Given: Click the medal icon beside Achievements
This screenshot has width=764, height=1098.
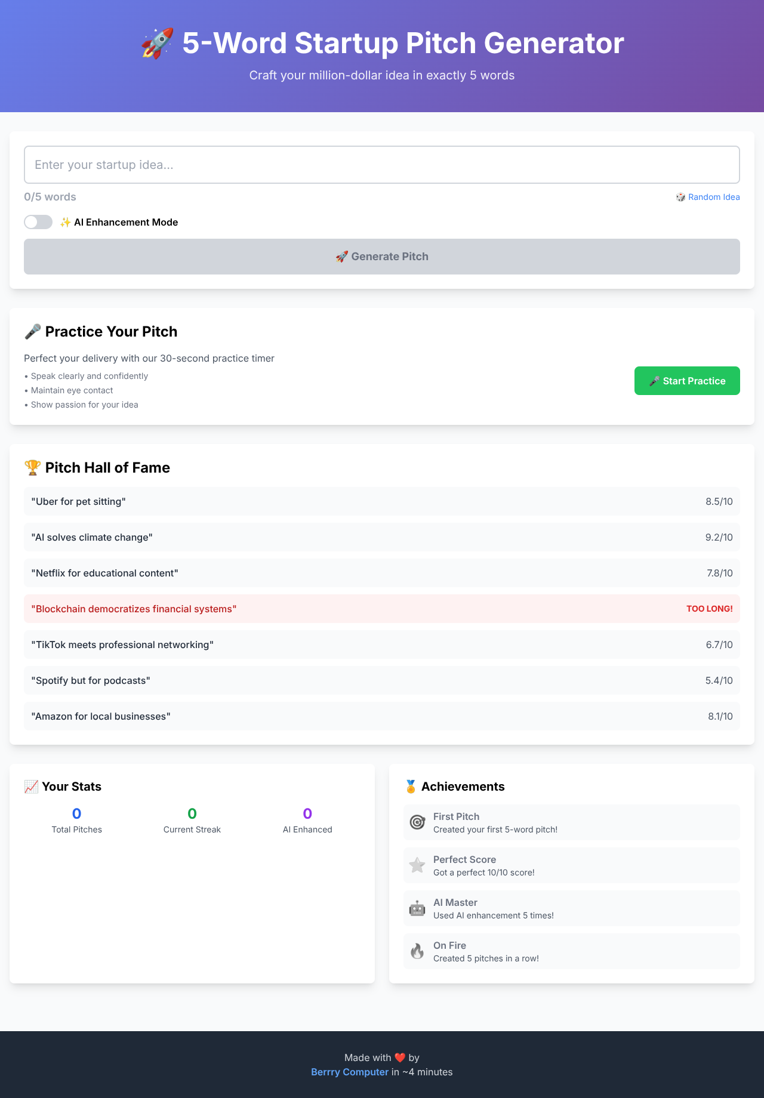Looking at the screenshot, I should tap(412, 786).
